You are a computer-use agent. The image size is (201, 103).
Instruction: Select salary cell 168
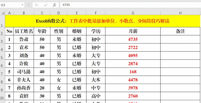(x=133, y=72)
